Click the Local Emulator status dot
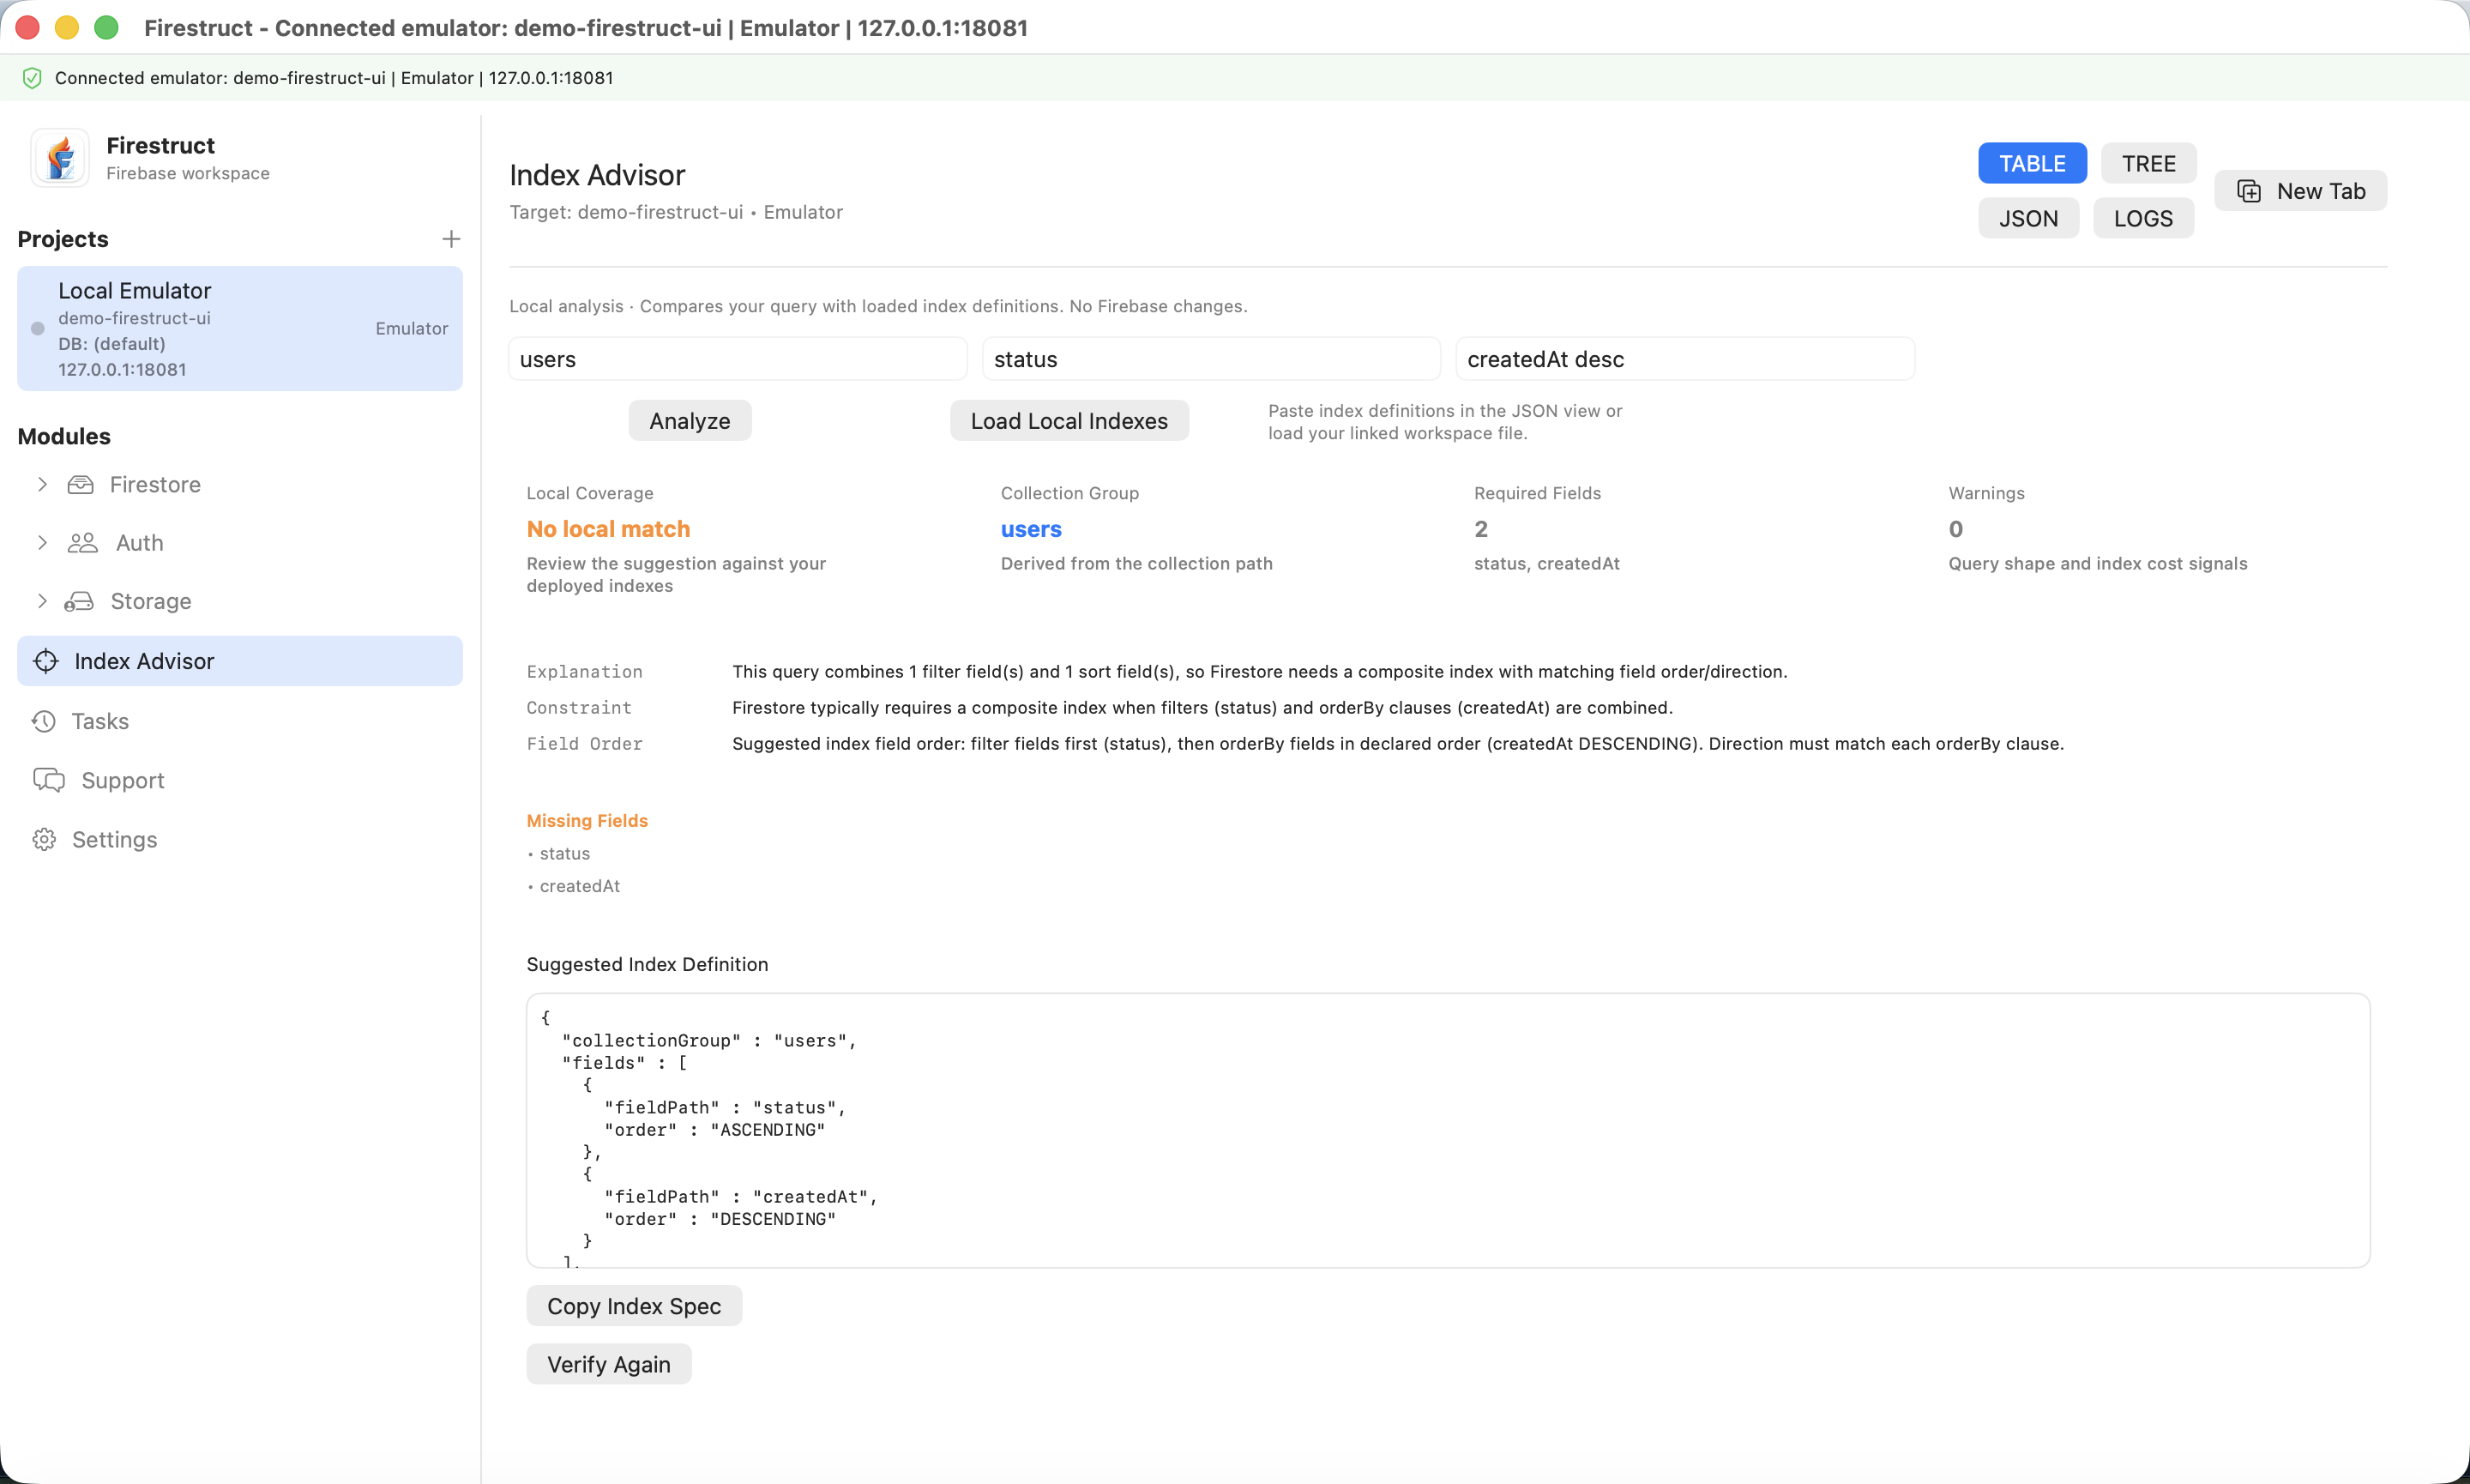The height and width of the screenshot is (1484, 2470). pos(38,329)
